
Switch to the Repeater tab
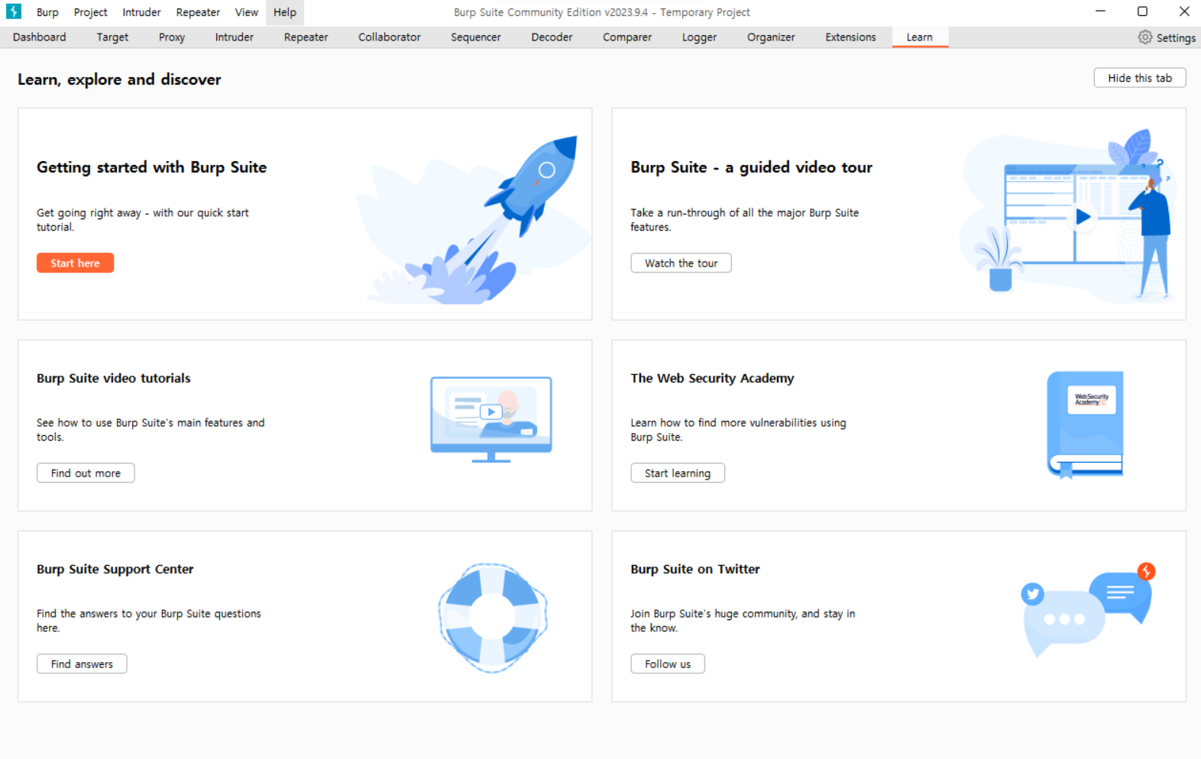pos(306,37)
